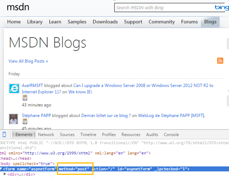This screenshot has height=178, width=229.
Task: Open the Windows Server 2008 upgrade post link
Action: tap(118, 89)
